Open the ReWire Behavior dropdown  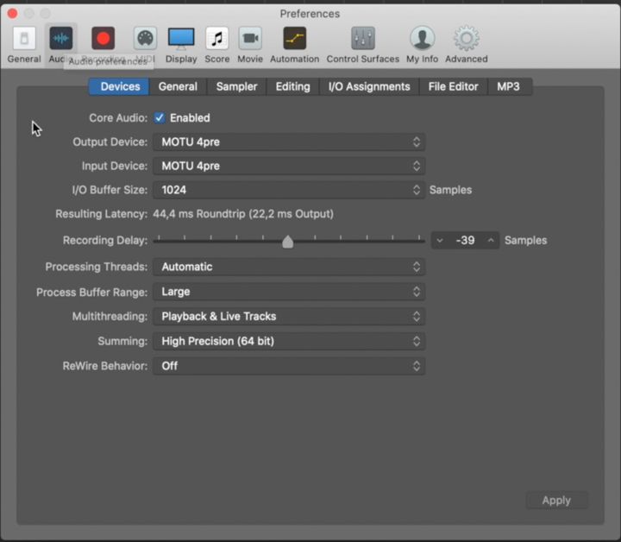pos(289,366)
